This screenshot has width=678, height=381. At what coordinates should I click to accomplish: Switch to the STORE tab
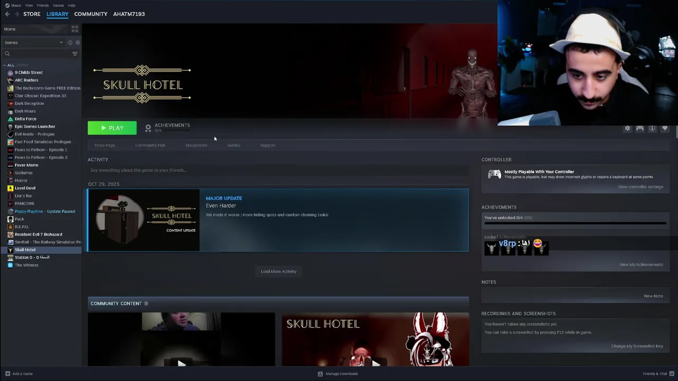coord(32,14)
